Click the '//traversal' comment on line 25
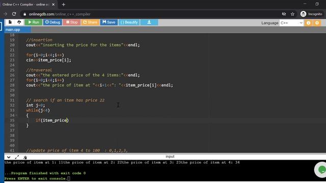 point(39,70)
